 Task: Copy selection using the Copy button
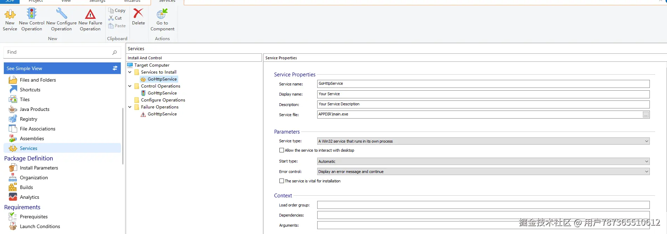[x=117, y=10]
